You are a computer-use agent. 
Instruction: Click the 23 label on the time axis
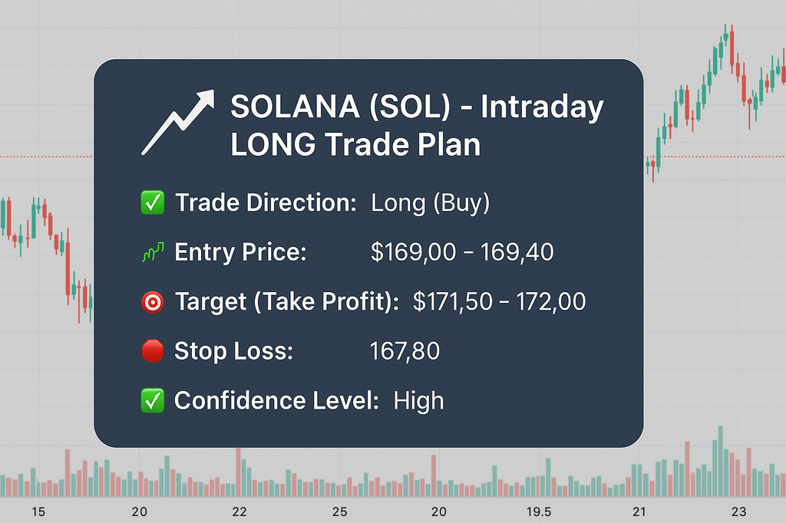click(738, 511)
